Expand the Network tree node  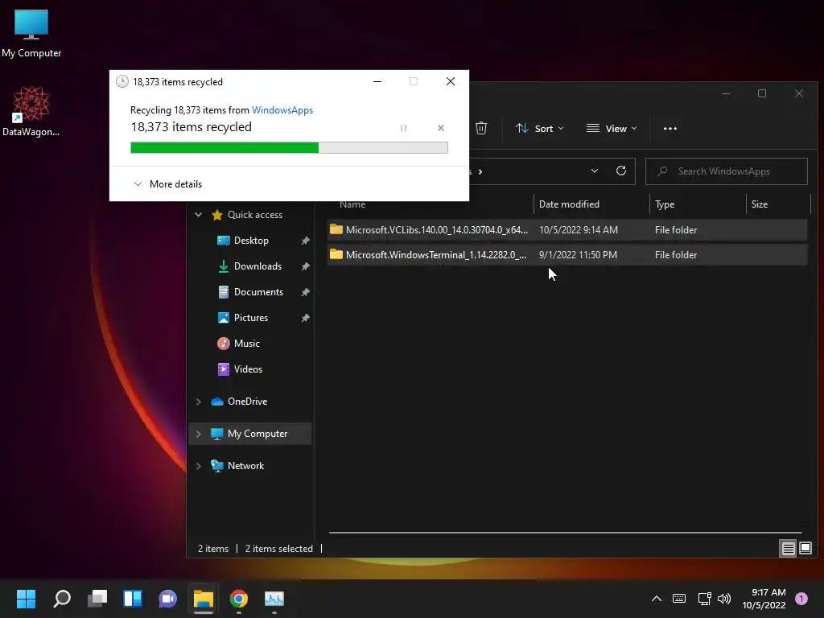tap(198, 466)
